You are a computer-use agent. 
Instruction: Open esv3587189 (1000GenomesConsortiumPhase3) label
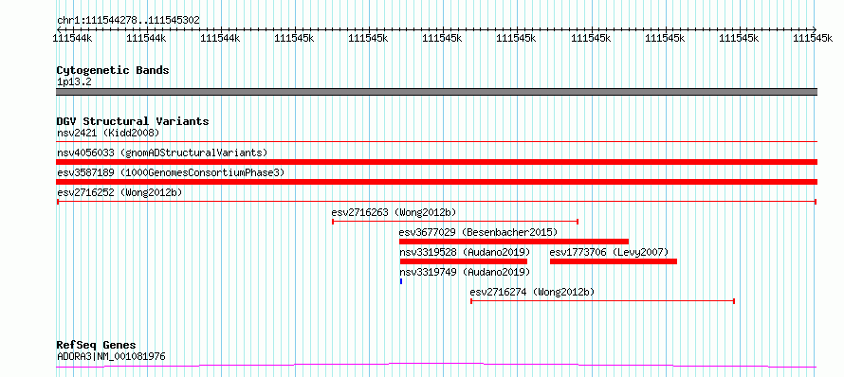pos(171,172)
